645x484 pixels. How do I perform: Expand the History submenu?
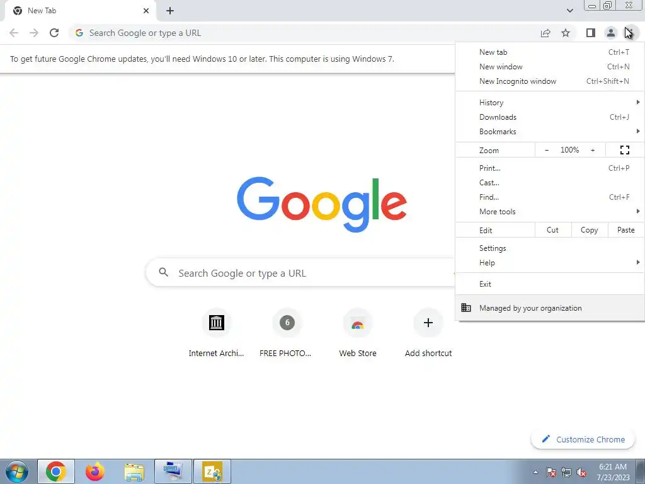[550, 103]
